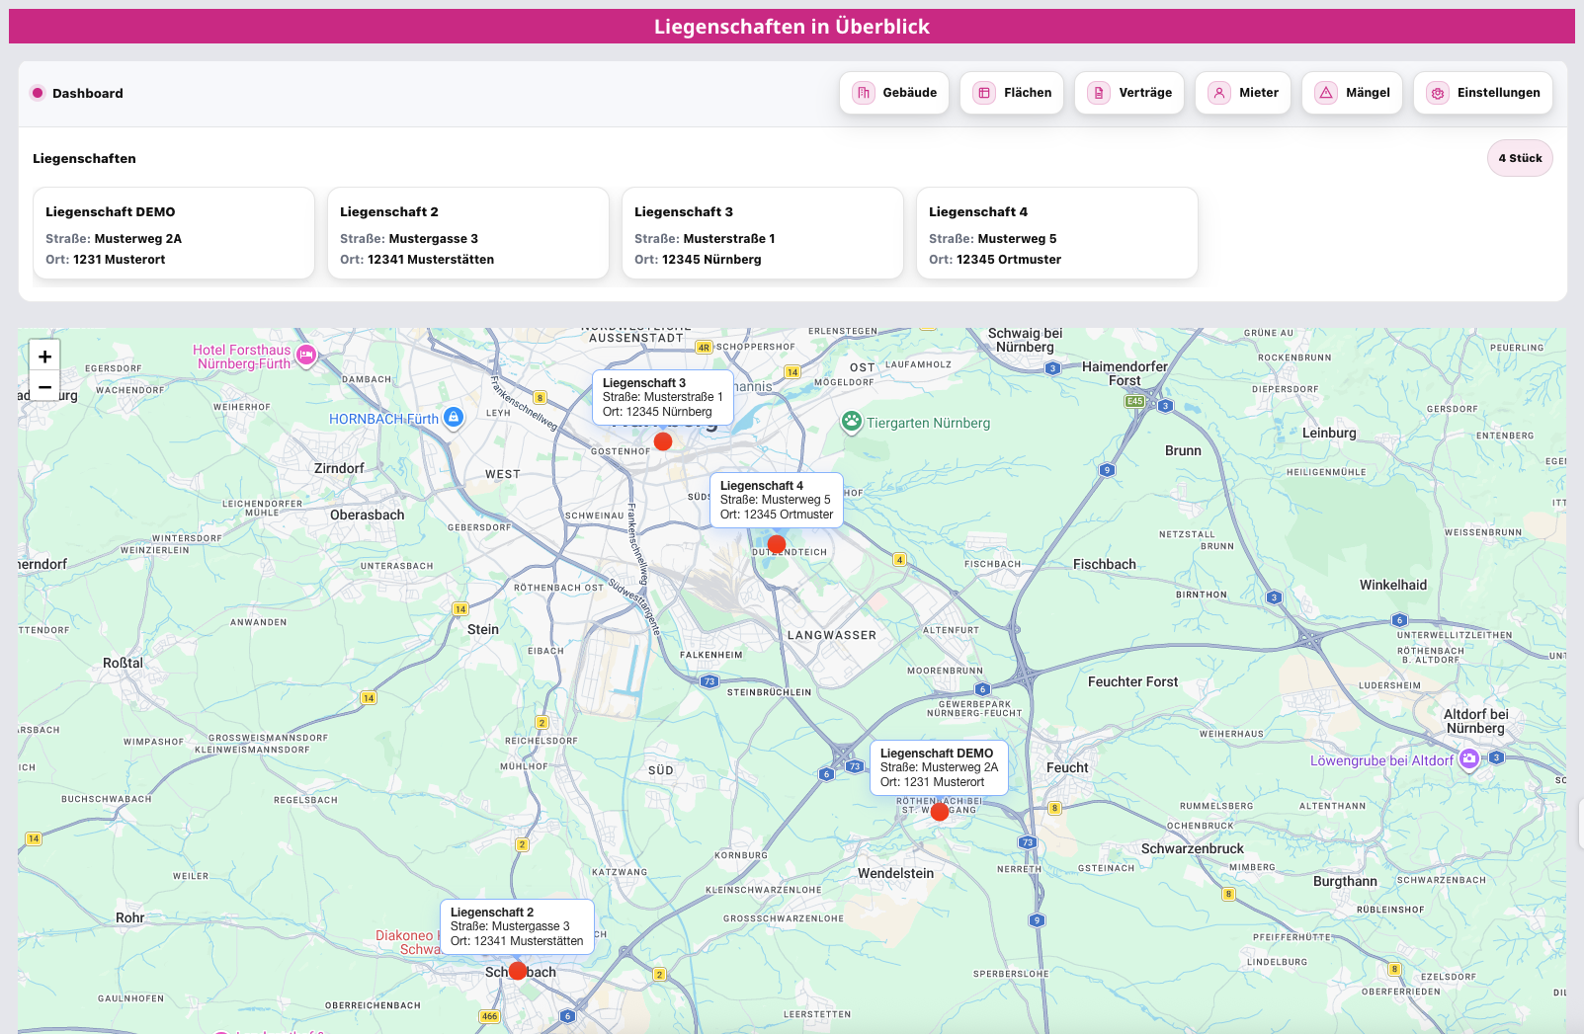The width and height of the screenshot is (1584, 1034).
Task: Click the Mängel warning triangle icon
Action: [x=1325, y=92]
